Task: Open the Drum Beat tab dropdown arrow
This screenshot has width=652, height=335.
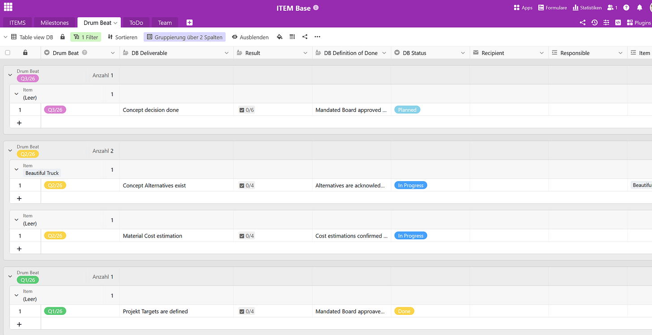Action: tap(116, 23)
